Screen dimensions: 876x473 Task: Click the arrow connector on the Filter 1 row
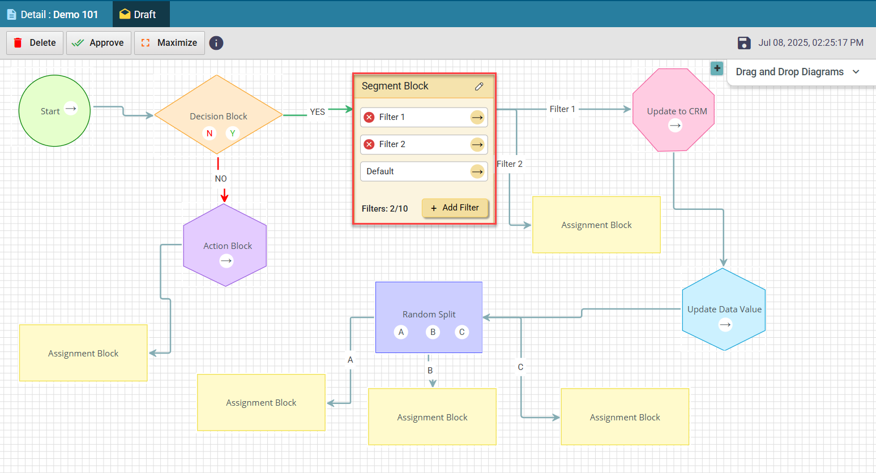pyautogui.click(x=477, y=117)
